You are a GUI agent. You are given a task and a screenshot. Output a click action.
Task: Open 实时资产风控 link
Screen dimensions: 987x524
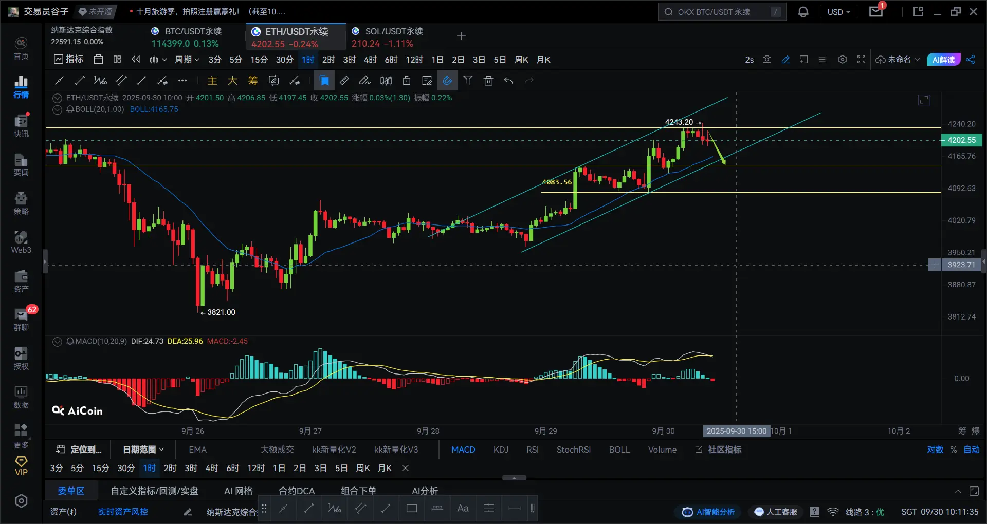[x=123, y=512]
